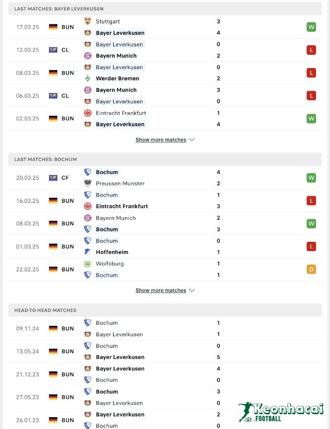
Task: Select the Bayern Munich club logo
Action: pos(87,56)
